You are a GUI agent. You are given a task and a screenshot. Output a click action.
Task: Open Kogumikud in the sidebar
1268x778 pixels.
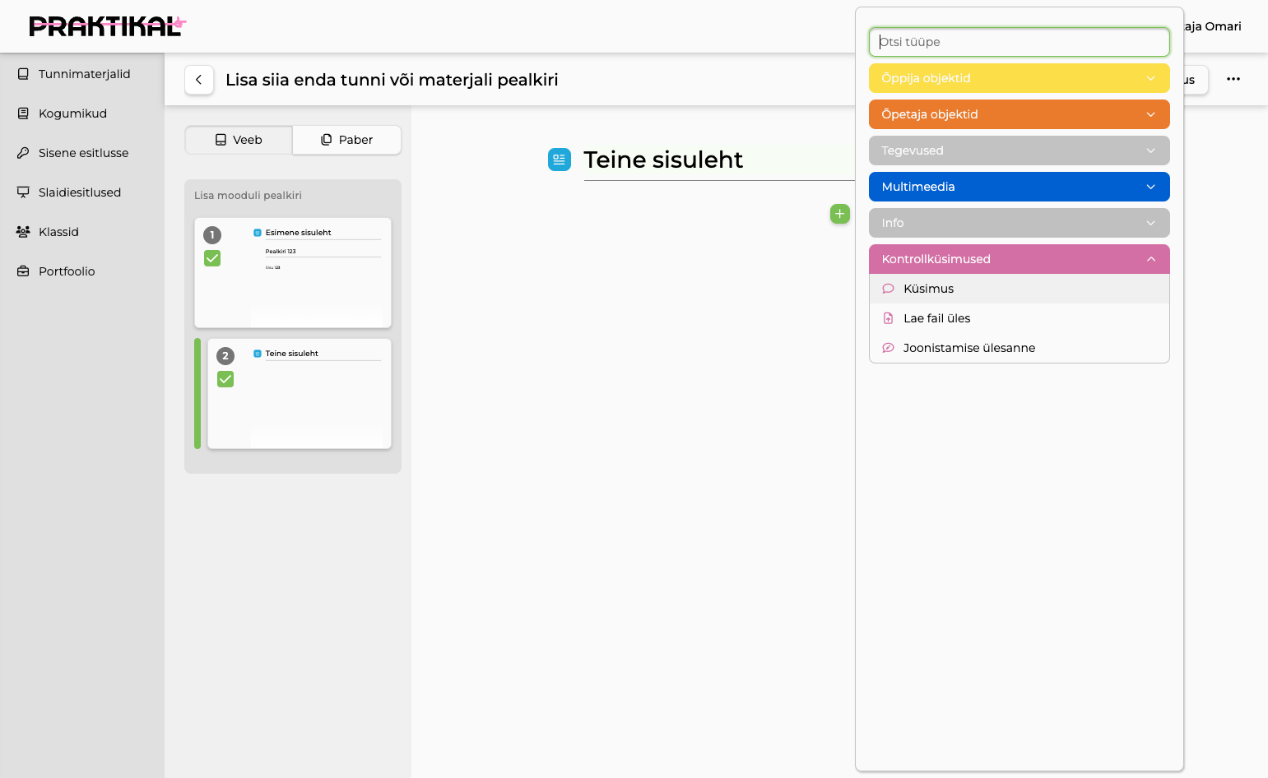click(x=82, y=113)
